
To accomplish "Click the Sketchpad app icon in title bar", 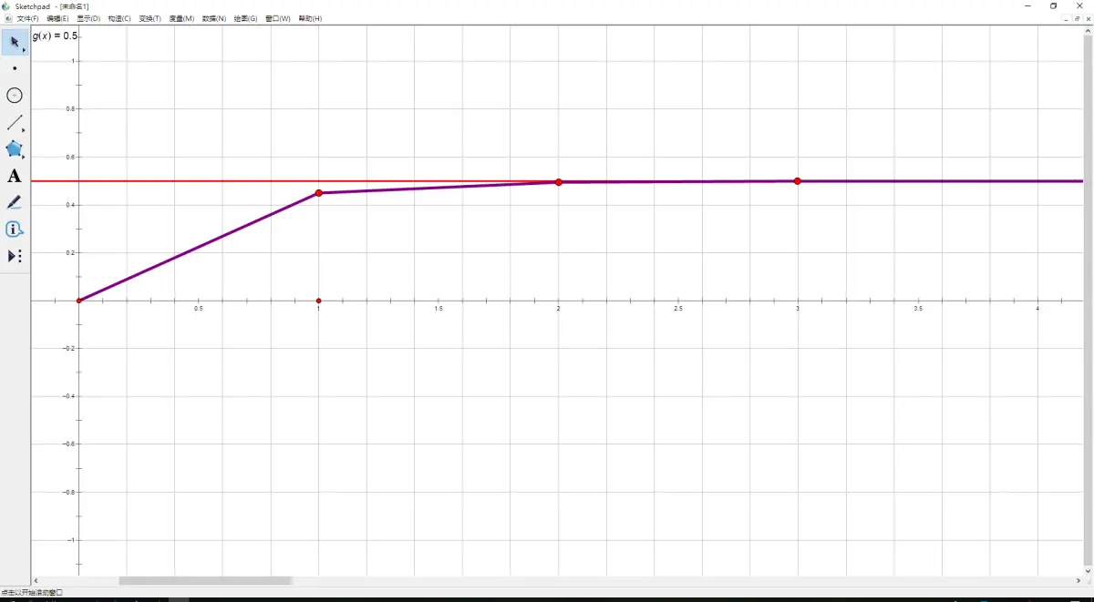I will pos(6,5).
